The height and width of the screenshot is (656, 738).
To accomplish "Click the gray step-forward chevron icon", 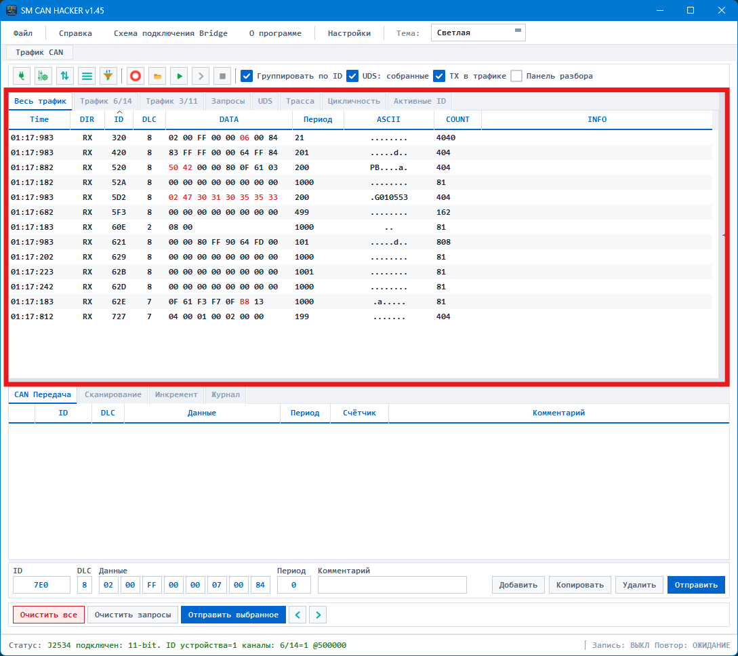I will click(x=201, y=76).
